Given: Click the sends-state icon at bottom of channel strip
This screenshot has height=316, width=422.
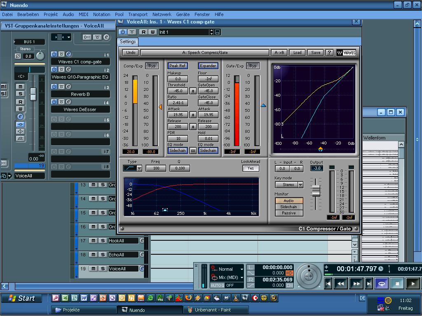Looking at the screenshot, I should tap(20, 138).
